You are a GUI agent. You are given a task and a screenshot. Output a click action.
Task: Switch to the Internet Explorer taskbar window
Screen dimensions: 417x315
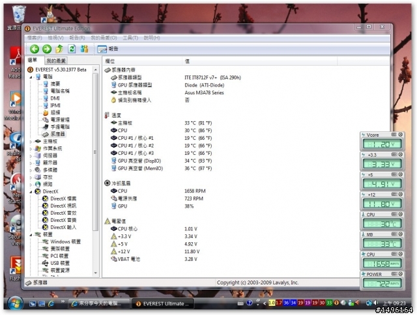click(x=99, y=303)
